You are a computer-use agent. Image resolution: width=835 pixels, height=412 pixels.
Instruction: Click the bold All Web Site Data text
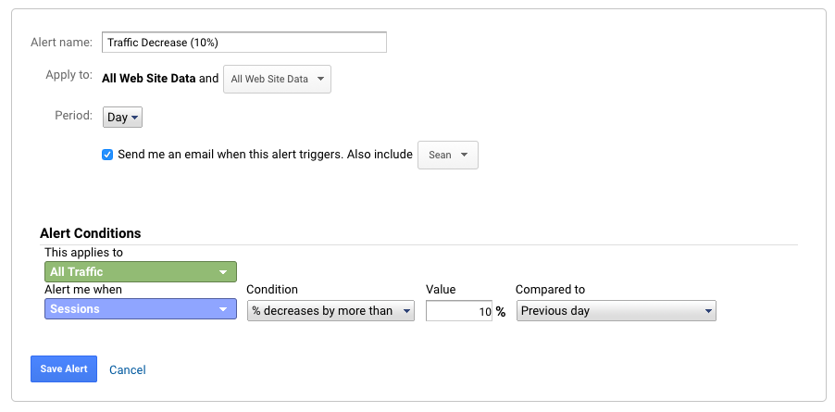pyautogui.click(x=149, y=79)
